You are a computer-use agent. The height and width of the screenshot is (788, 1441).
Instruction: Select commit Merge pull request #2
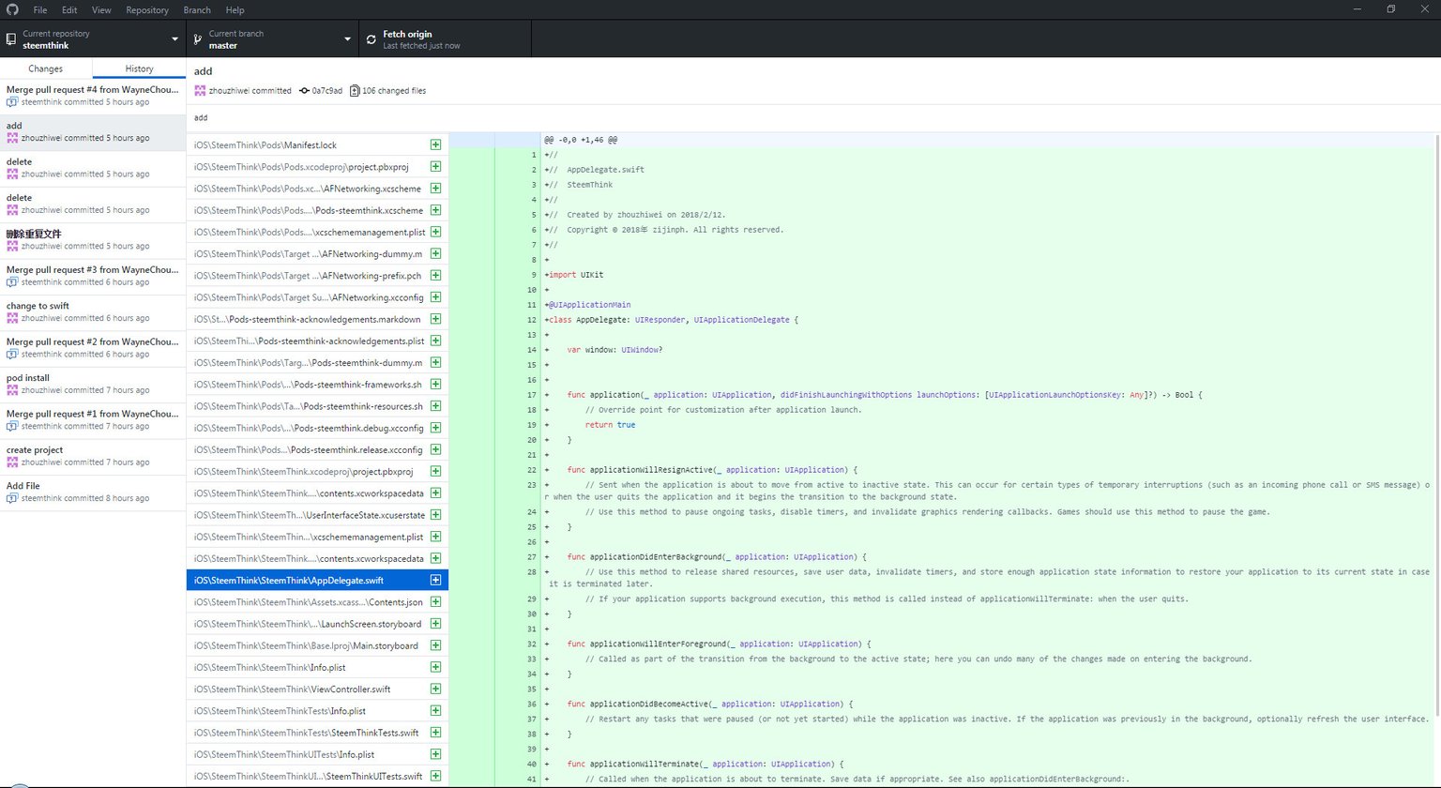pos(93,348)
